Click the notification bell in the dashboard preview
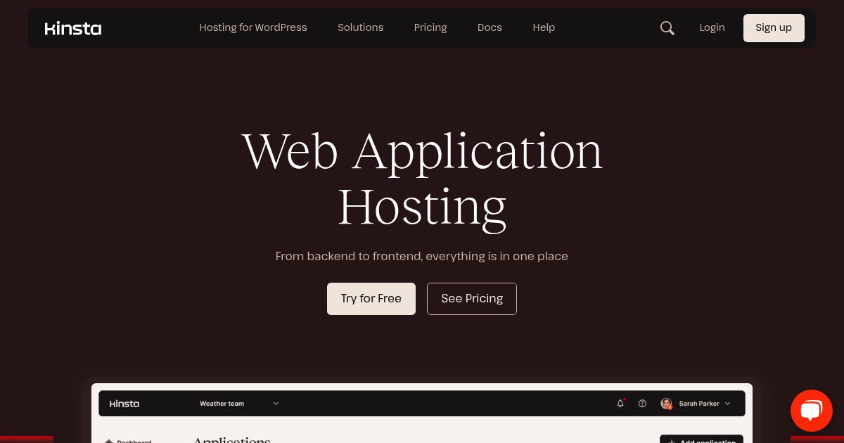This screenshot has height=443, width=844. tap(620, 404)
